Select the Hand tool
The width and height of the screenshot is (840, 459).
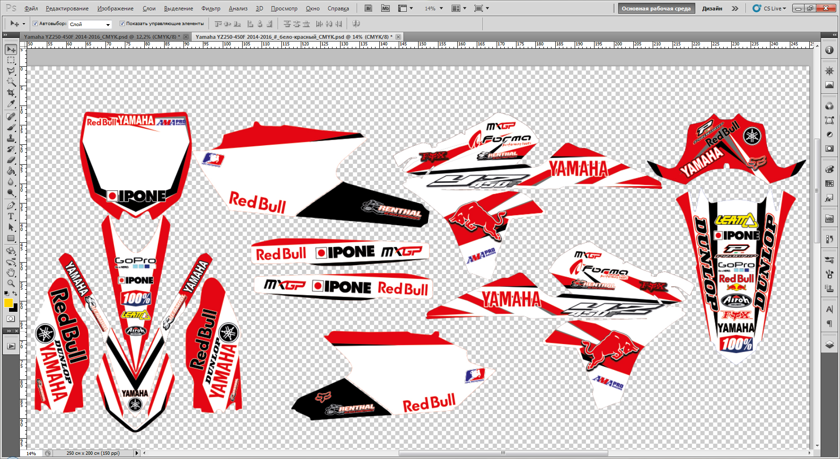coord(11,273)
